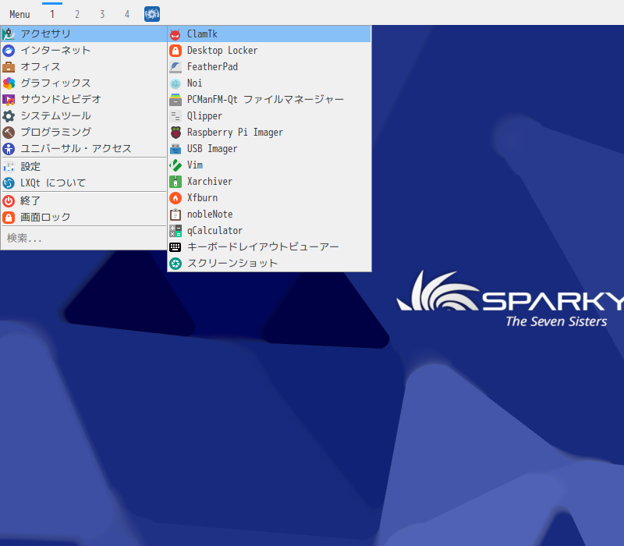Focus the 検索... search field
624x546 pixels.
[x=83, y=239]
